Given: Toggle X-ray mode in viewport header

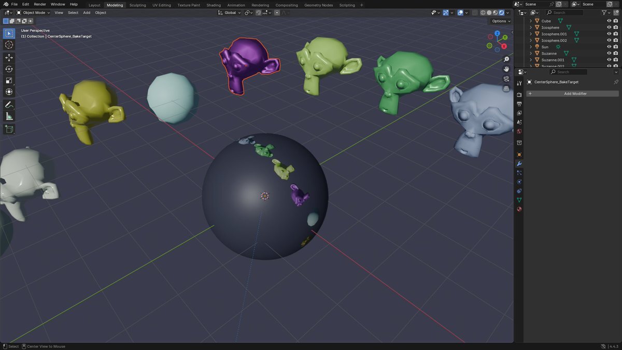Looking at the screenshot, I should tap(476, 12).
